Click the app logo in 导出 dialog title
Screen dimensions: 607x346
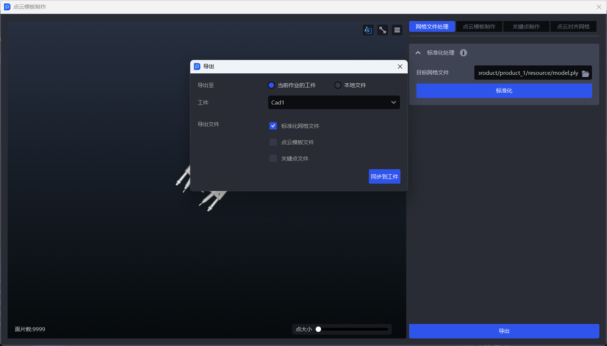point(197,67)
